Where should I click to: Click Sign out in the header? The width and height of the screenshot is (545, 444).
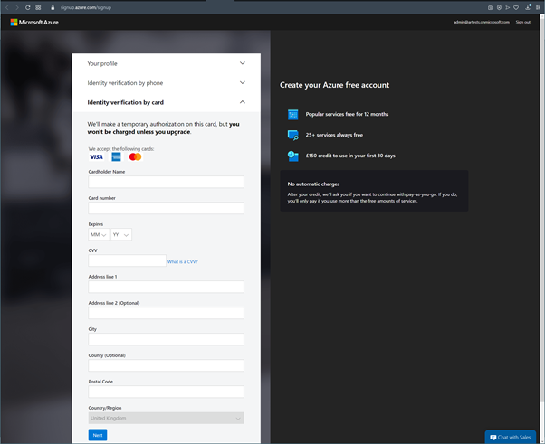[x=522, y=22]
